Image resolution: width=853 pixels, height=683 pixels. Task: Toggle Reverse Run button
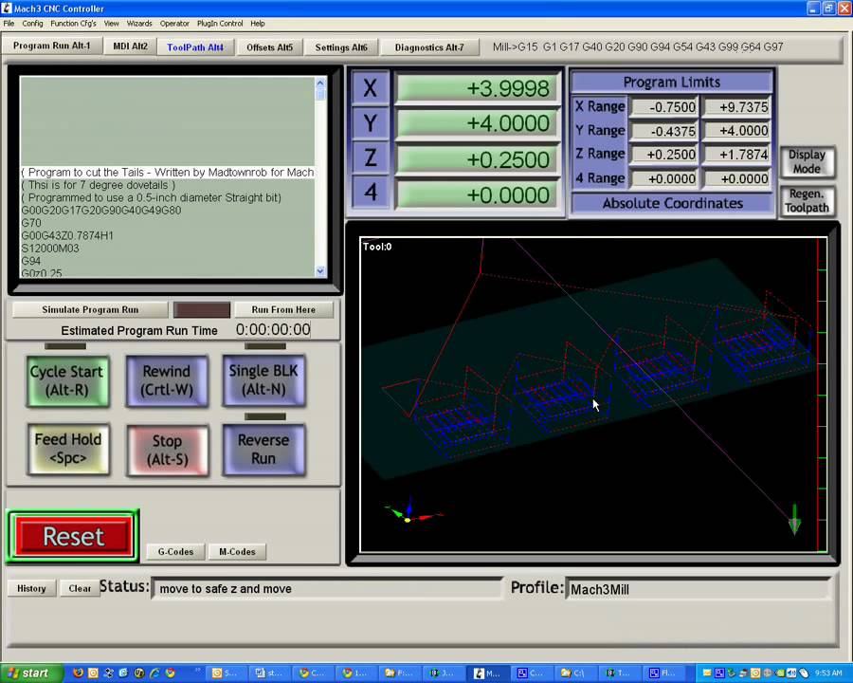click(263, 450)
